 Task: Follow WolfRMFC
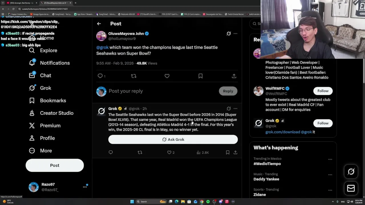(x=323, y=91)
